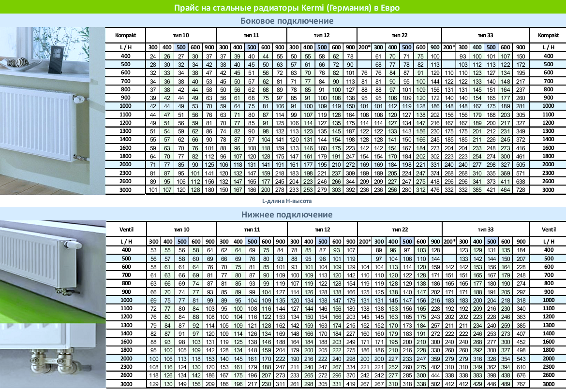Click price 502 in Ventil 3000 row

pos(435,384)
